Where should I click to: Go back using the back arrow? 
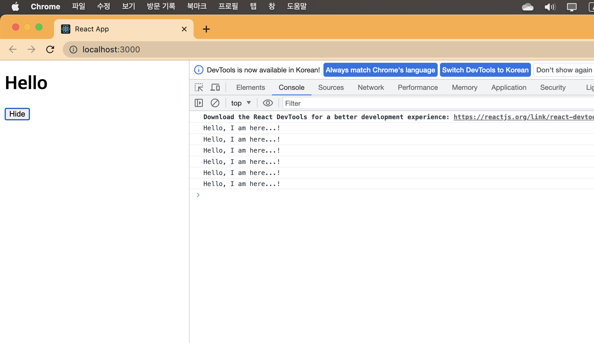click(13, 49)
